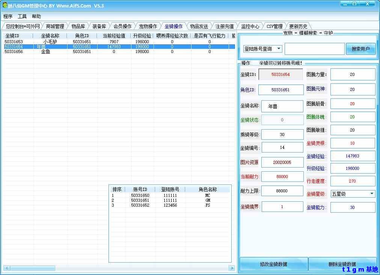Click the horizontal scrollbar right arrow
The height and width of the screenshot is (275, 380).
tap(232, 268)
